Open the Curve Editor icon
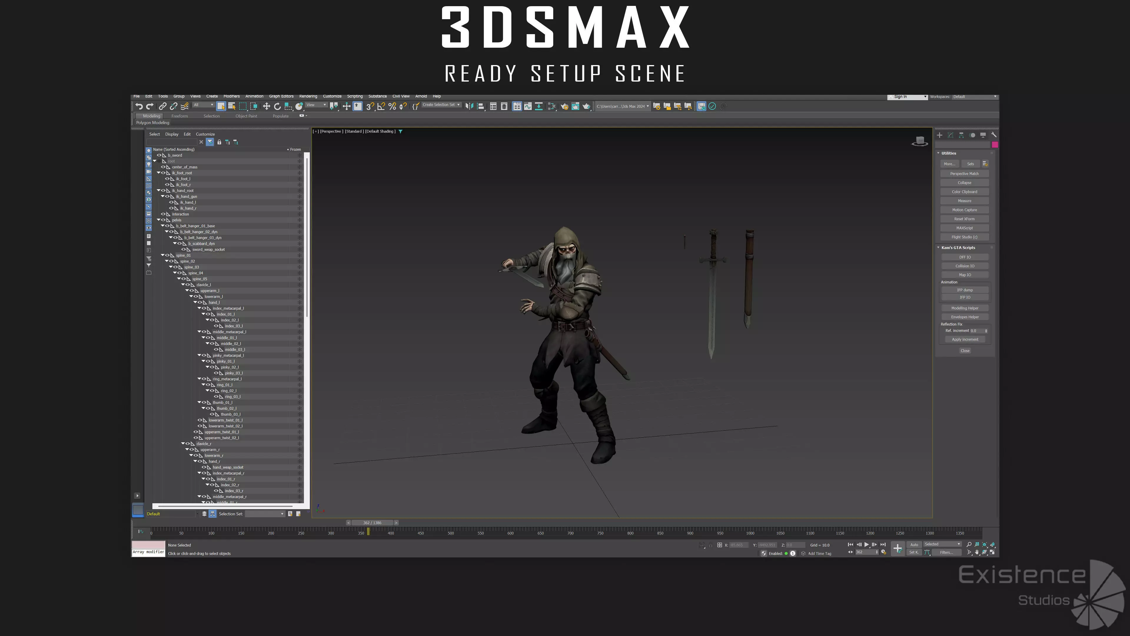Screen dimensions: 1130x636 pos(528,106)
